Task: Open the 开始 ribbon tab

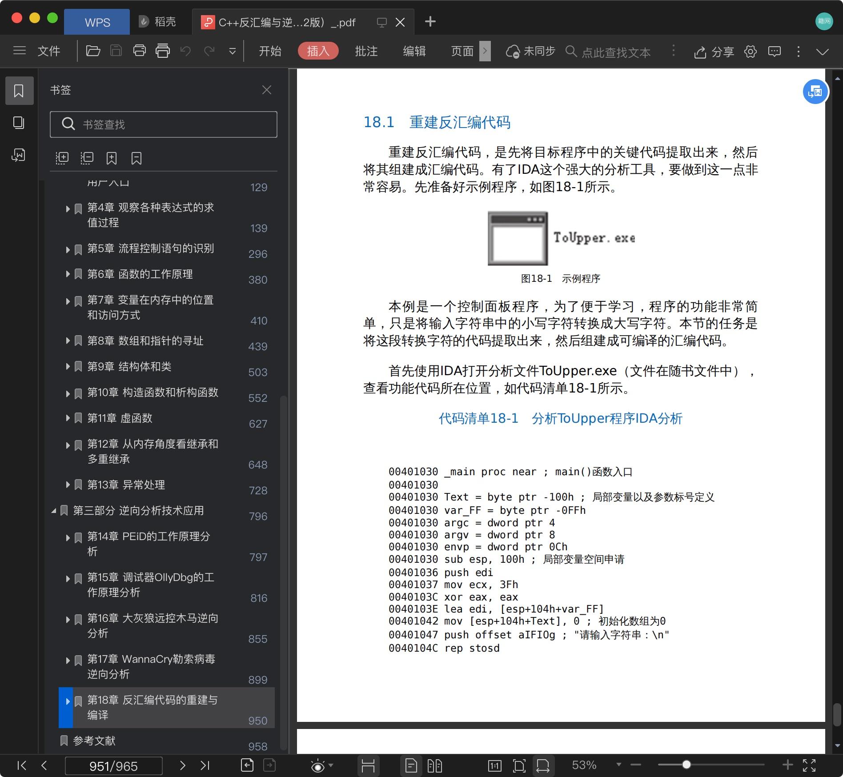Action: pos(270,51)
